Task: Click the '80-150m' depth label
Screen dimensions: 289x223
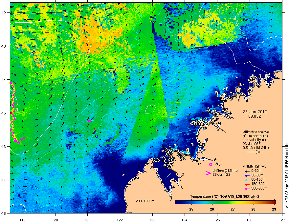Action: (258, 179)
